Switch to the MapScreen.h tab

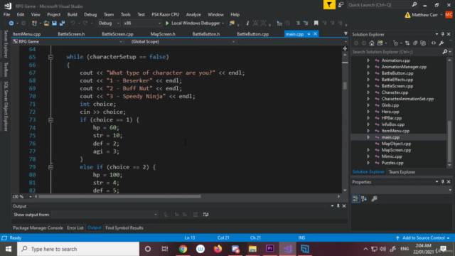tap(163, 34)
